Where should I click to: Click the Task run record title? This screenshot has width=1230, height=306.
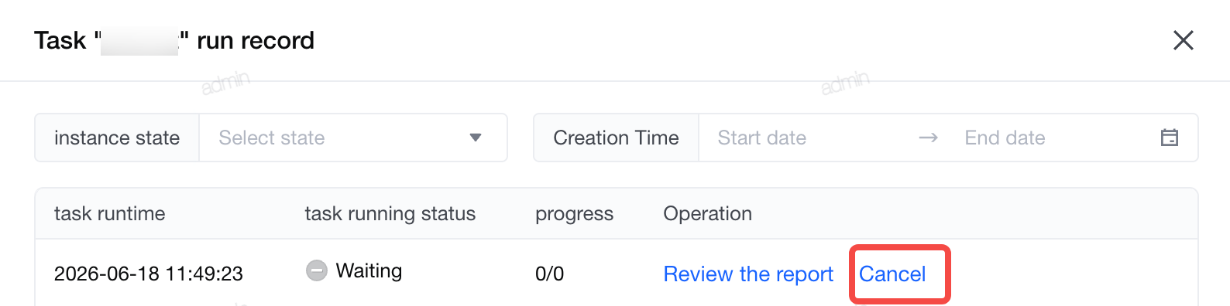[174, 40]
